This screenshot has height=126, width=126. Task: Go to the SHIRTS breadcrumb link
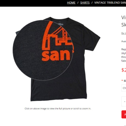tap(85, 3)
